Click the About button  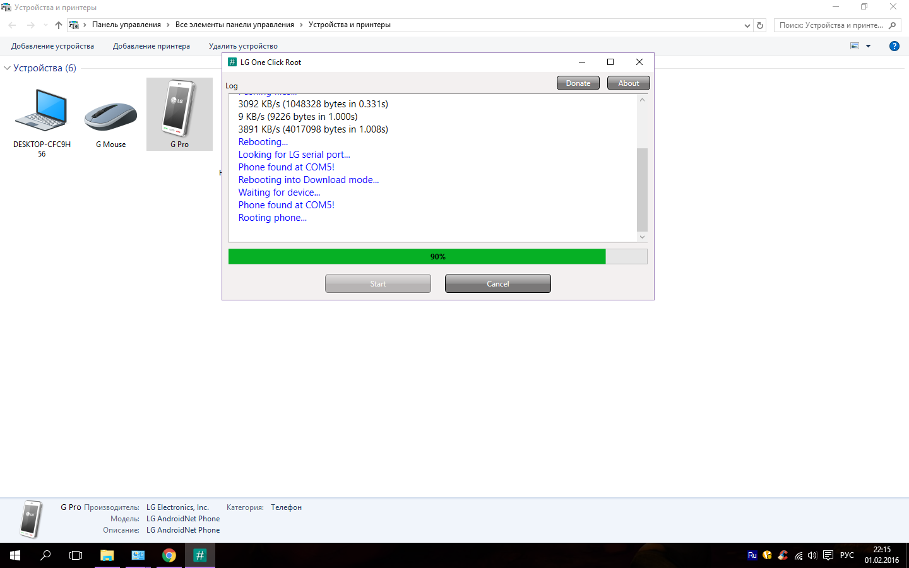click(629, 83)
